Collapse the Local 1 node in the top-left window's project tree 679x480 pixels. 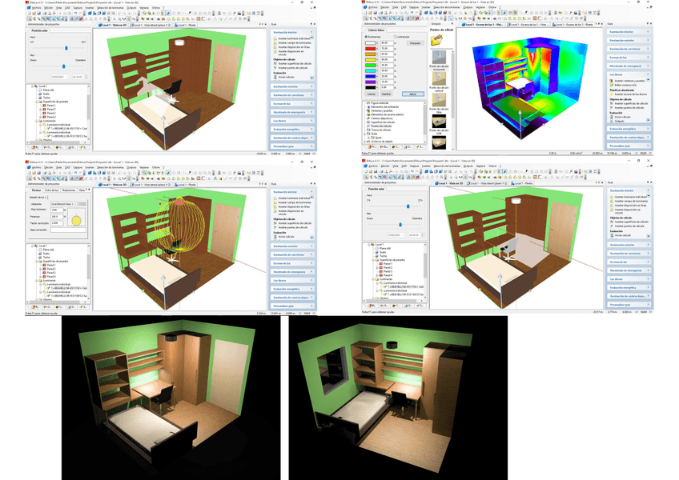click(30, 86)
